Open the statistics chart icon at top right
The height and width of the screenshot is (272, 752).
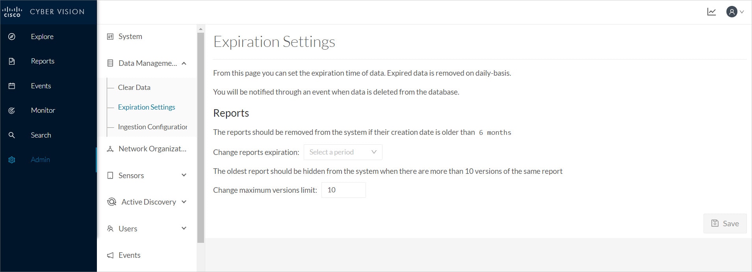[711, 11]
